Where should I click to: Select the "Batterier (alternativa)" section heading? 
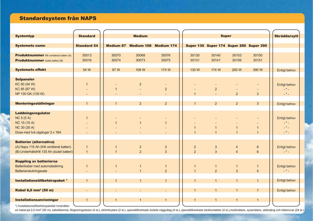point(35,142)
